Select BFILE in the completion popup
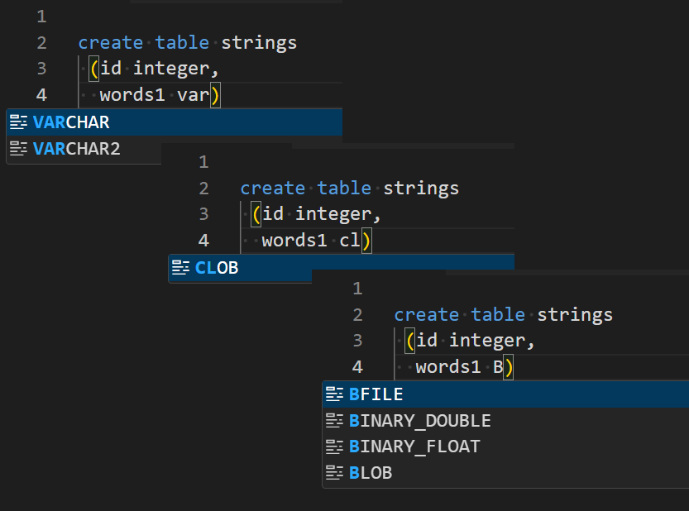 click(x=505, y=394)
